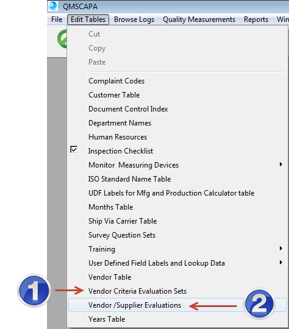Open the Reports menu
Screen dimensions: 289x329
(256, 19)
